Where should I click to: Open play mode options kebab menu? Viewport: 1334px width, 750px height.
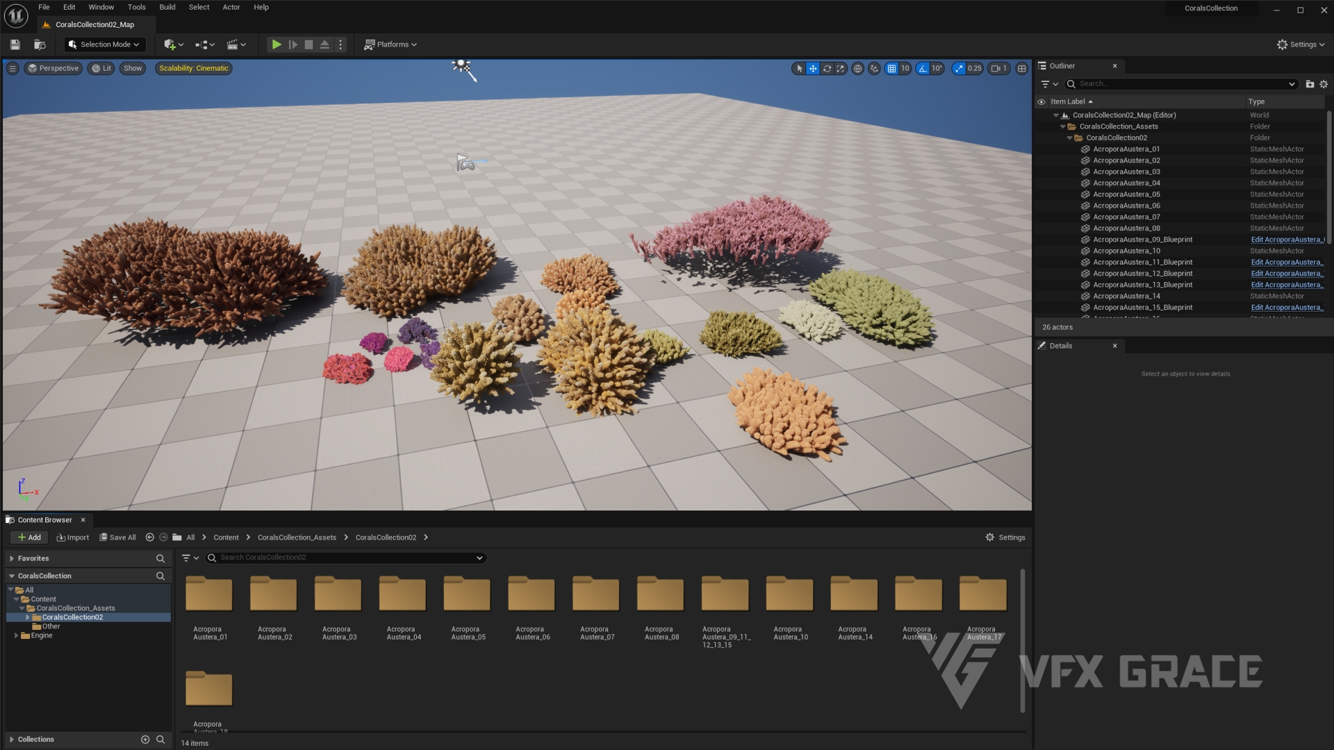click(x=340, y=44)
